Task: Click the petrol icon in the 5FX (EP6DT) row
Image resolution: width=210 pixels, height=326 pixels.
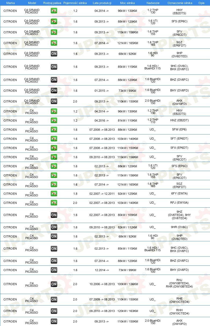Action: point(54,148)
